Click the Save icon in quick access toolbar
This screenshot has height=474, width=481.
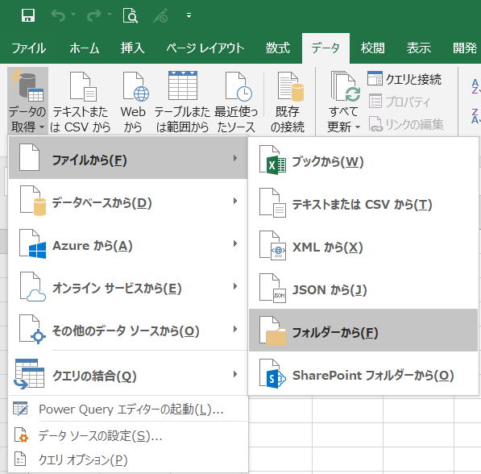coord(28,15)
